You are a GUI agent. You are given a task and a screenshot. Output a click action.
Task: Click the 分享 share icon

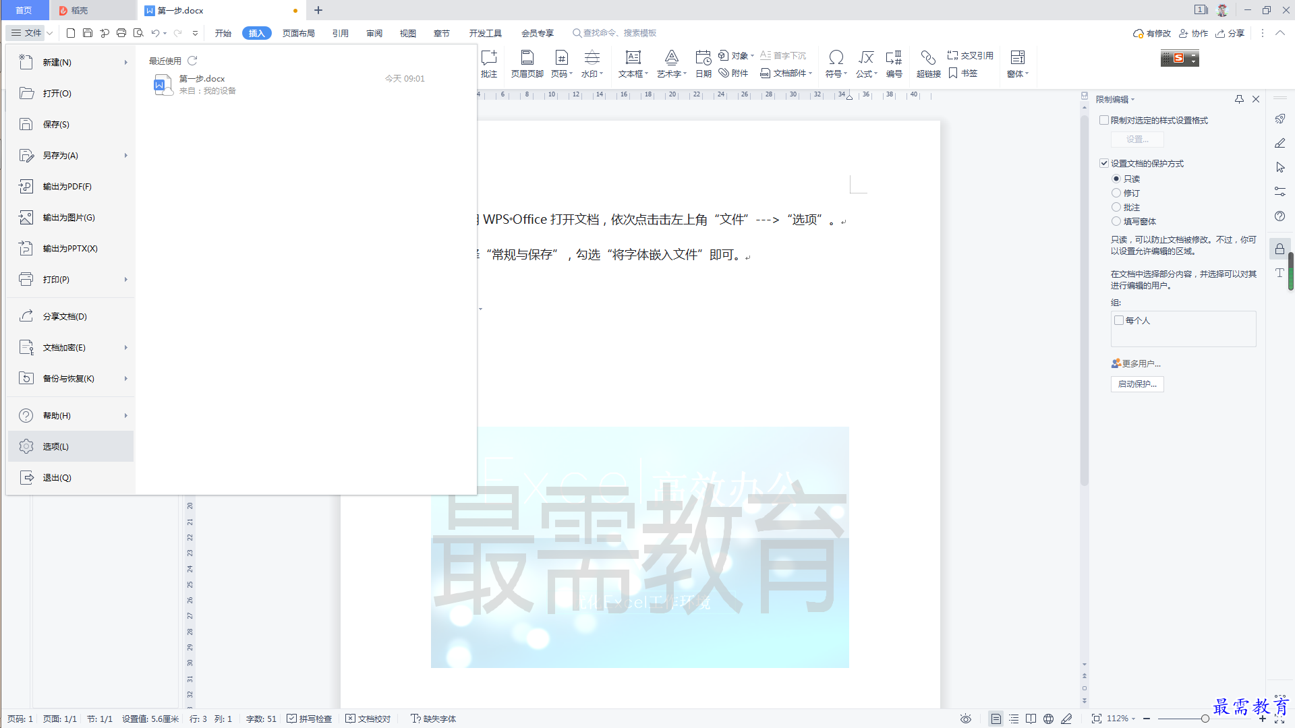[x=1230, y=33]
